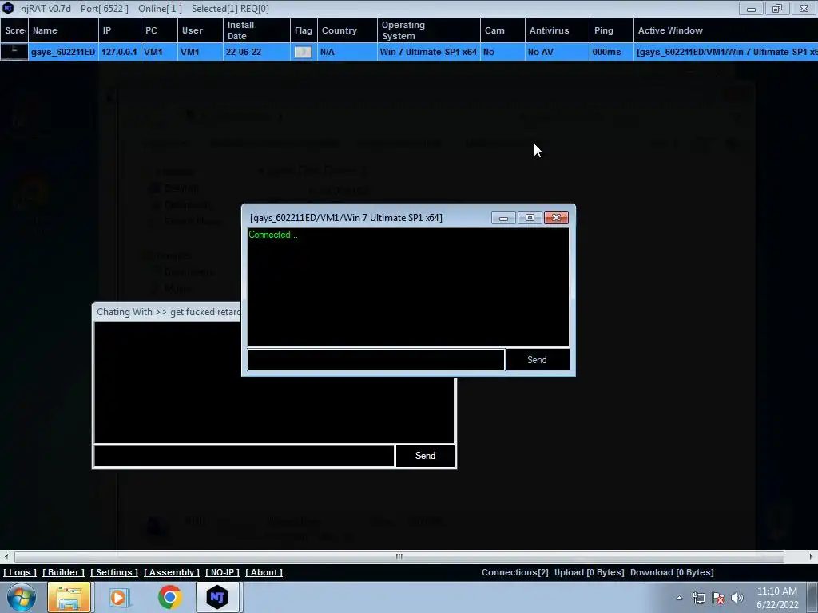Focus the message input in the 'Chating With' window
The height and width of the screenshot is (613, 818).
coord(244,456)
